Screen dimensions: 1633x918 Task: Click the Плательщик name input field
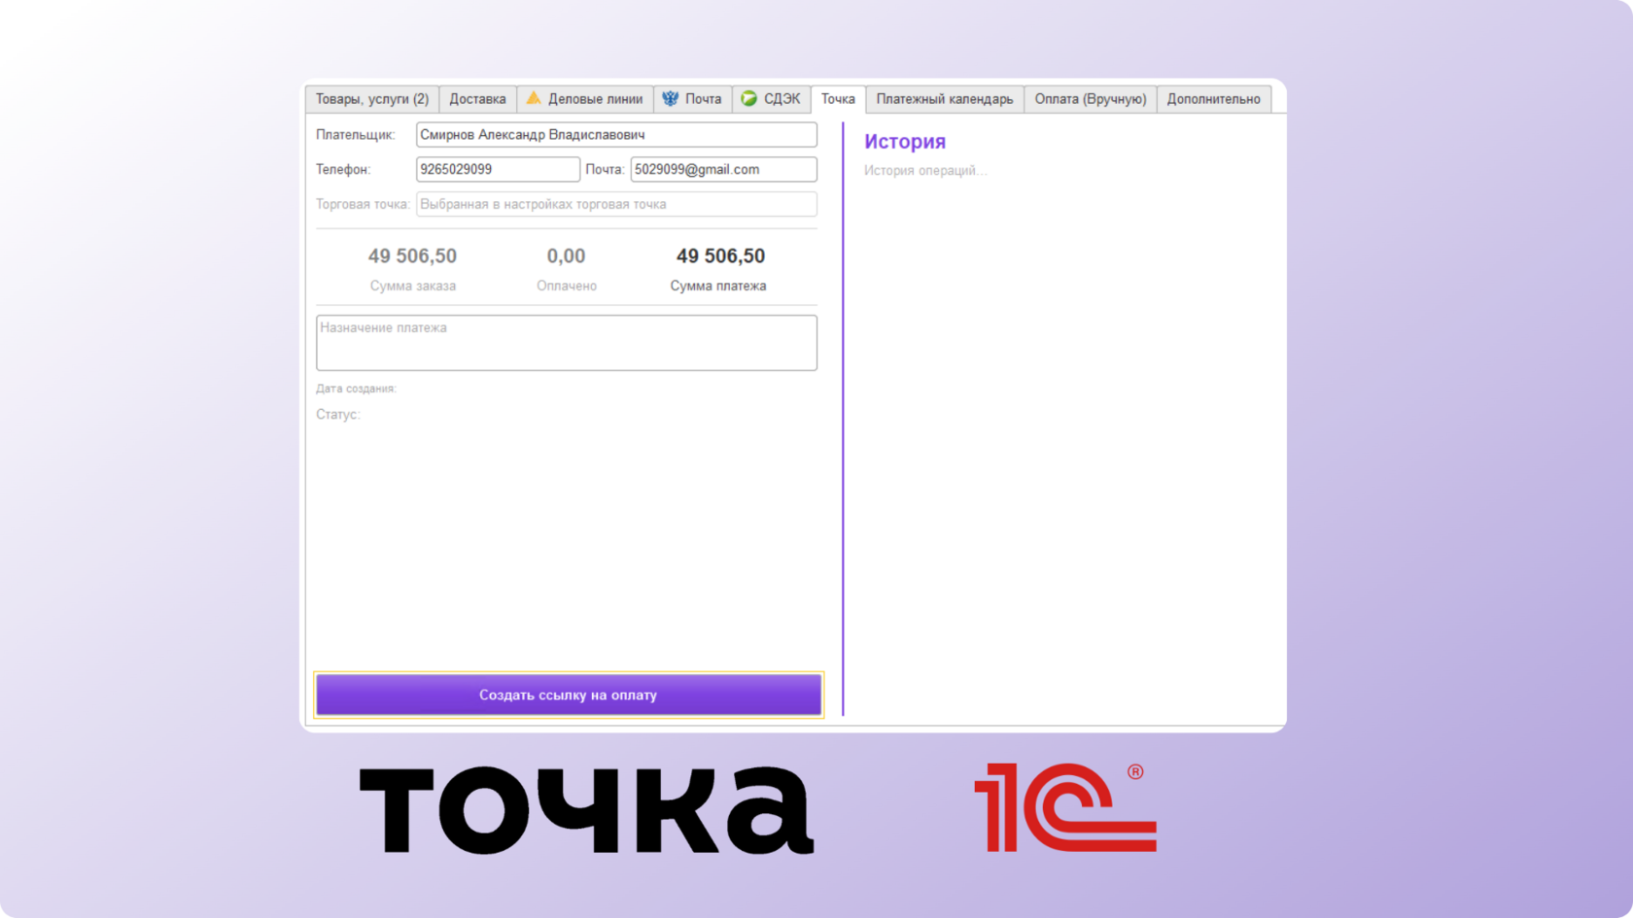click(616, 135)
